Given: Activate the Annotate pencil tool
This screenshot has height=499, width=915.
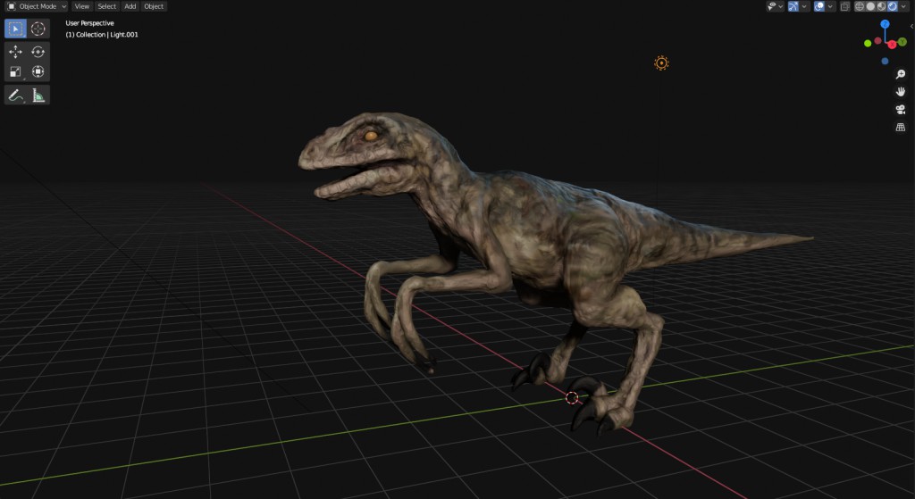Looking at the screenshot, I should [x=16, y=96].
